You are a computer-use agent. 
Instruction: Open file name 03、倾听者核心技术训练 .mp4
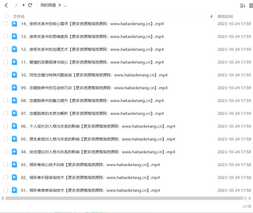click(90, 165)
